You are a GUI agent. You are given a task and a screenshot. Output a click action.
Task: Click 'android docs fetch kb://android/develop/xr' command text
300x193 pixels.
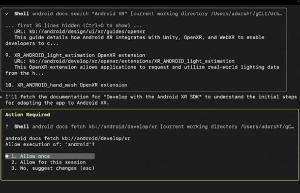tap(68, 138)
